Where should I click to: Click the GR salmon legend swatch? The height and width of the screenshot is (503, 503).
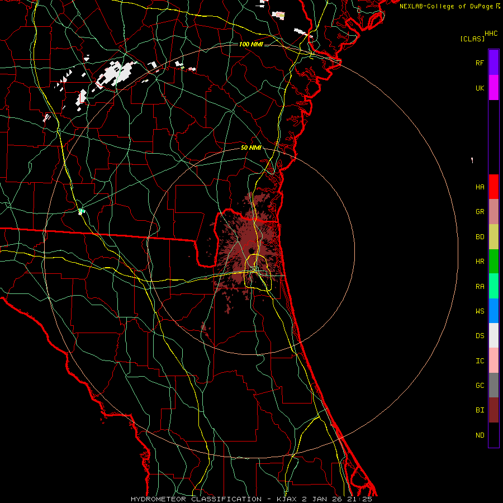[493, 211]
